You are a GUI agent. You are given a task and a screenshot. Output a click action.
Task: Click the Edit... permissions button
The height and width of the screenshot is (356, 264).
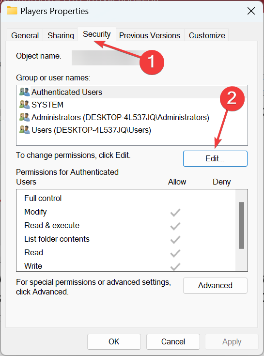(x=215, y=158)
